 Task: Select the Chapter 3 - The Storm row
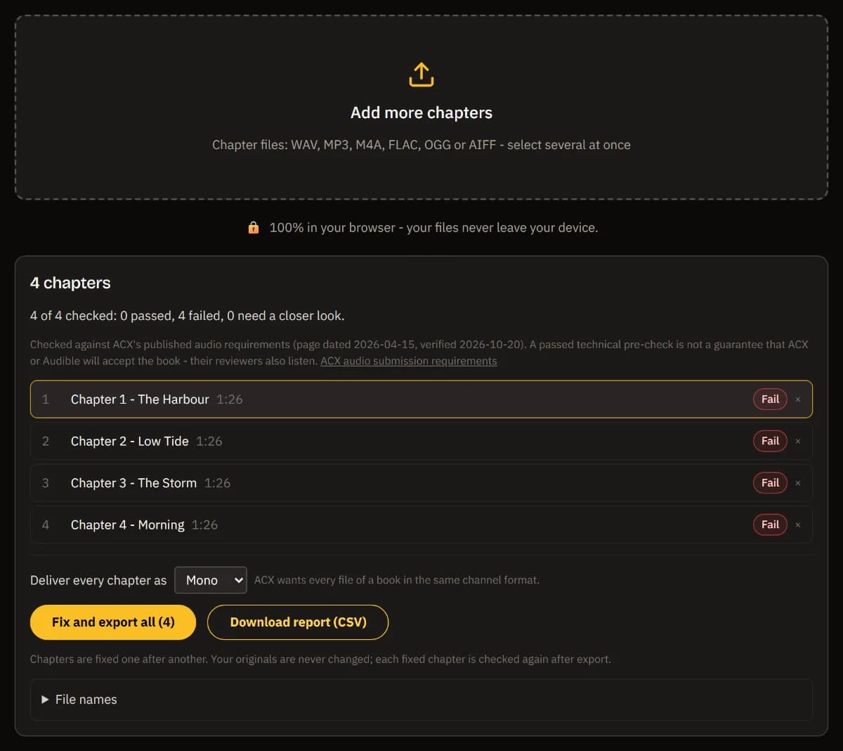421,483
